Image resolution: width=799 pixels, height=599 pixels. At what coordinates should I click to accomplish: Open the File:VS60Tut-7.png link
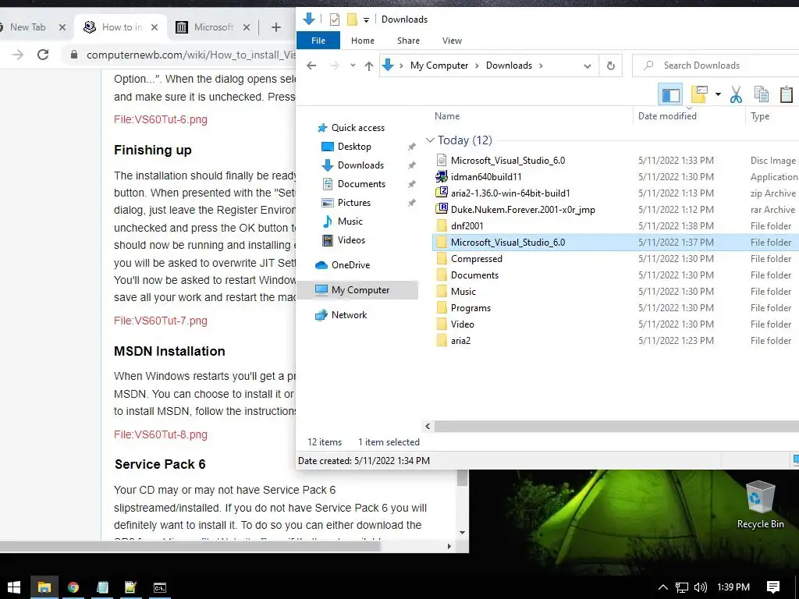(x=161, y=321)
